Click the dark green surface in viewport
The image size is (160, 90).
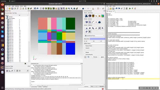click(70, 23)
